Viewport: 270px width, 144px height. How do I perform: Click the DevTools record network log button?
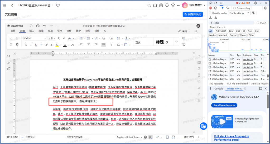[x=210, y=8]
